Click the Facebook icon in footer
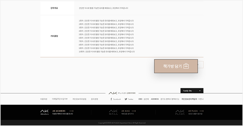Image resolution: width=243 pixels, height=126 pixels. (111, 99)
